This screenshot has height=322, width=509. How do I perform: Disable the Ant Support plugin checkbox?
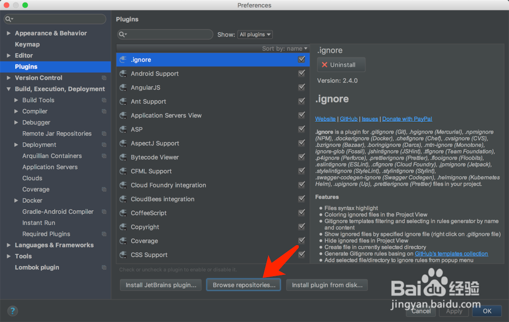301,101
